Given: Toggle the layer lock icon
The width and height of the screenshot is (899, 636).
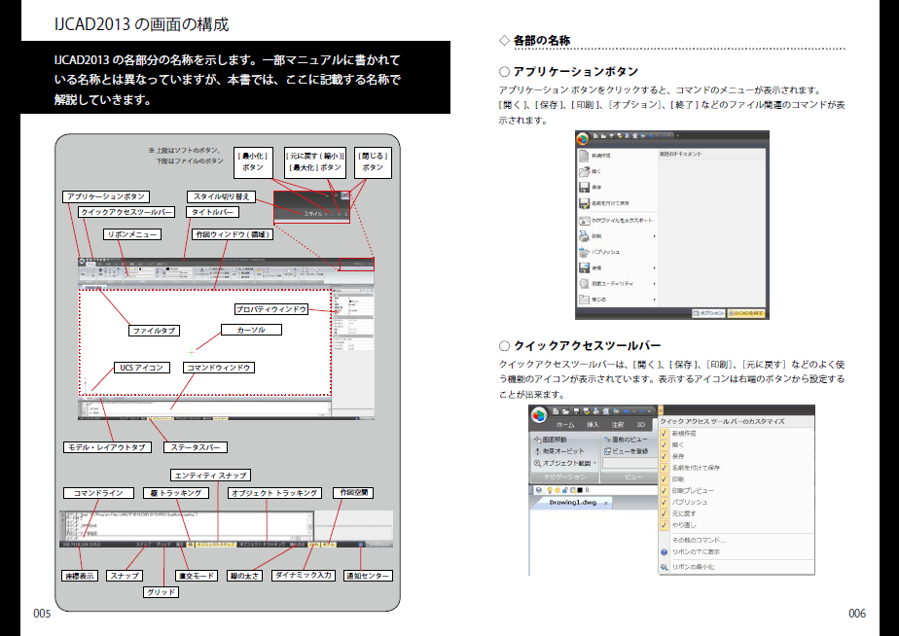Looking at the screenshot, I should pos(564,490).
